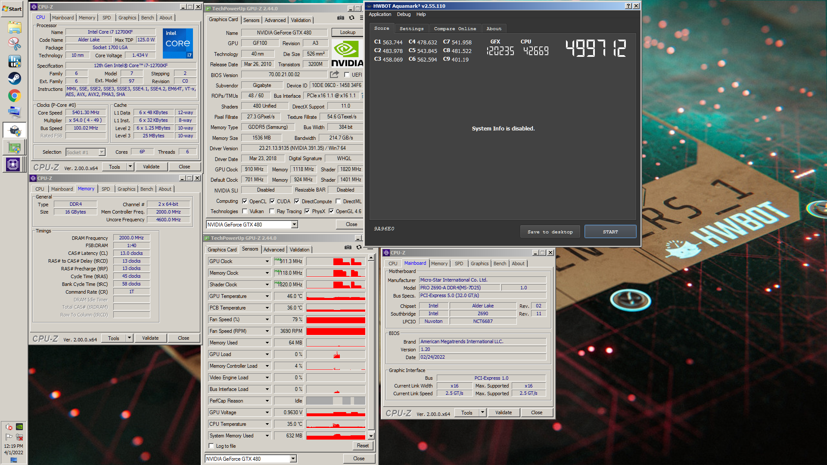Launch Snipping Tool from the taskbar
The width and height of the screenshot is (827, 465).
(14, 44)
